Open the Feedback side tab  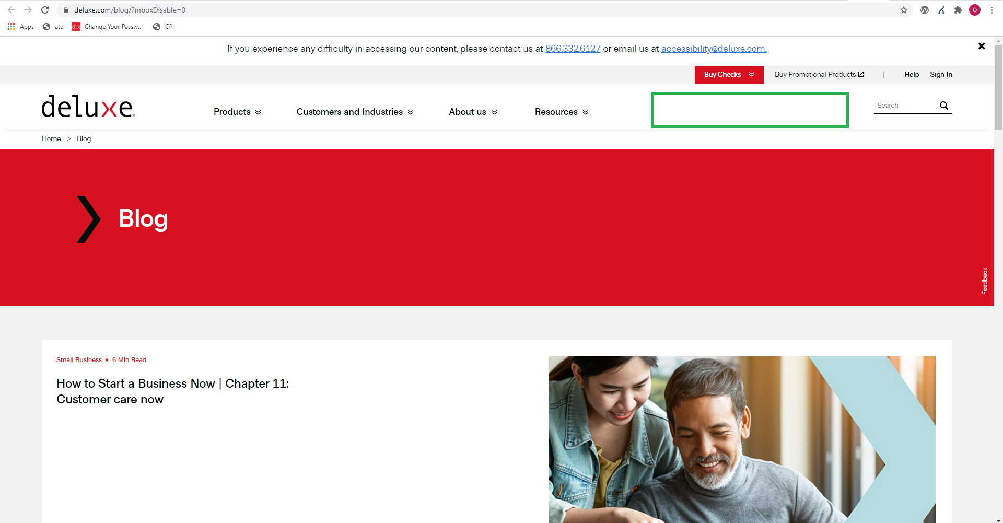pos(984,281)
